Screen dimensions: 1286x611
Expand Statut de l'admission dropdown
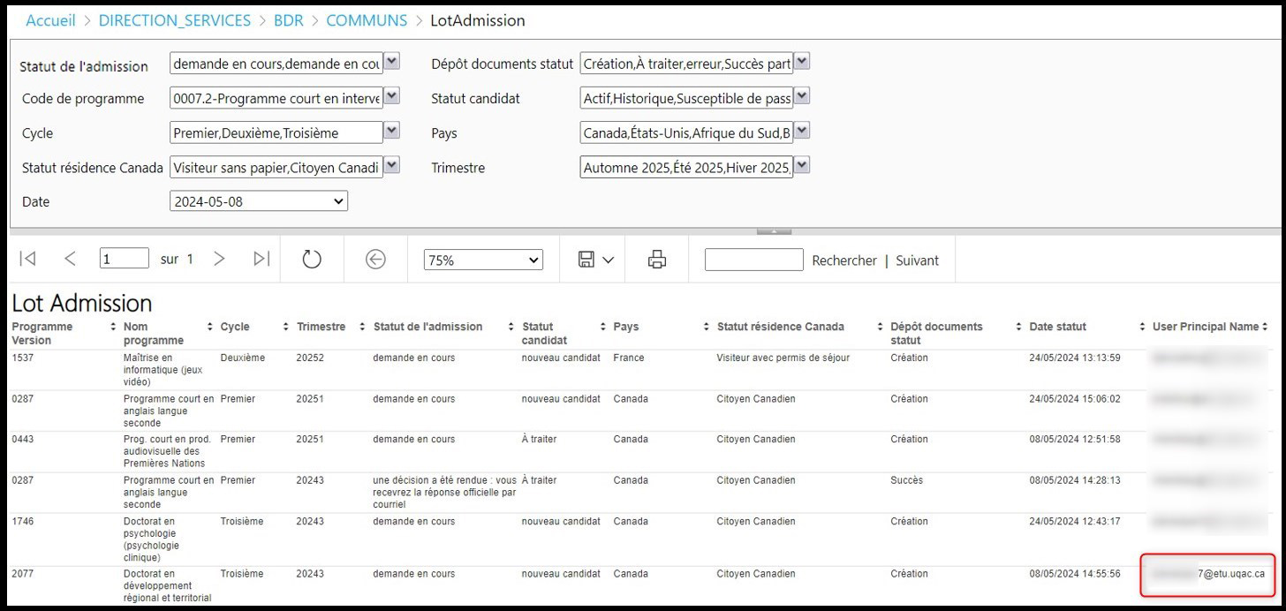392,62
